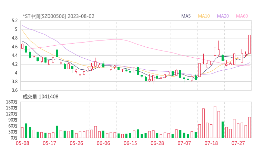Select the last tall red candlestick reaching 4.88

click(249, 44)
